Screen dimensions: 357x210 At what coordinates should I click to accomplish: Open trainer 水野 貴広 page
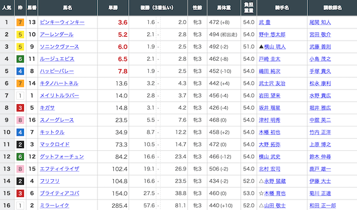(x=320, y=96)
